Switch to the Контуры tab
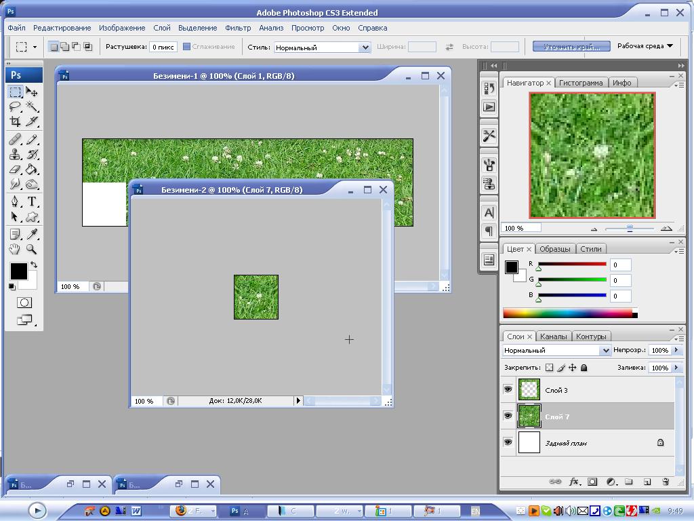Image resolution: width=694 pixels, height=521 pixels. coord(591,336)
